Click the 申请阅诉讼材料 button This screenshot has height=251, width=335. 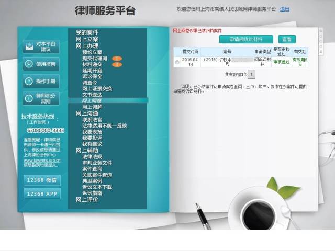pyautogui.click(x=246, y=39)
